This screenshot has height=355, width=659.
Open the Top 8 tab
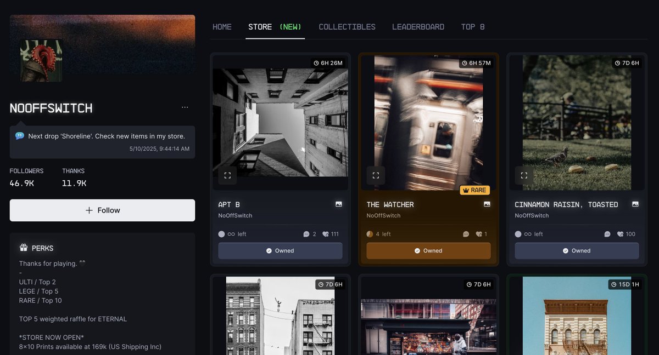pos(473,27)
